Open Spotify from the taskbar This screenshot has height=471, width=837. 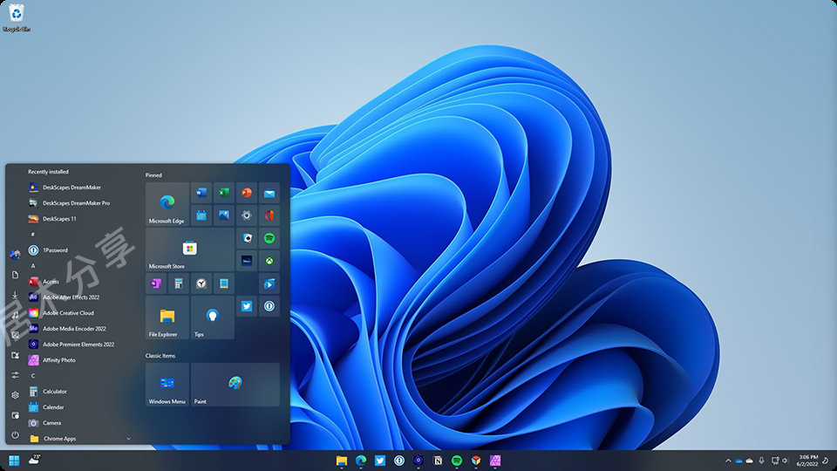457,461
